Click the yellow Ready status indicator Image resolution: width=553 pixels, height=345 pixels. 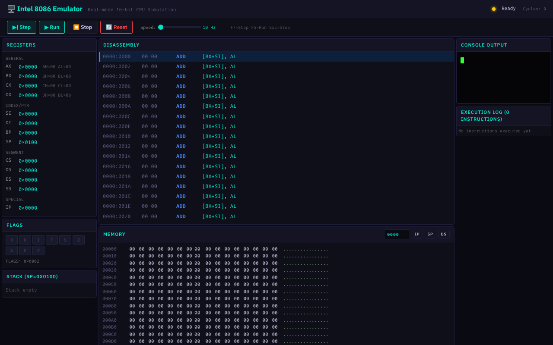coord(494,9)
